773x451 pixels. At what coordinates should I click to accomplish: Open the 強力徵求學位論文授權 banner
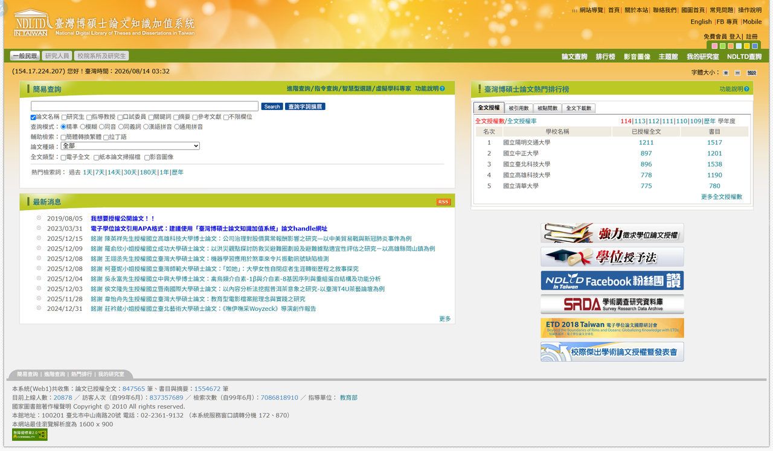click(x=612, y=233)
